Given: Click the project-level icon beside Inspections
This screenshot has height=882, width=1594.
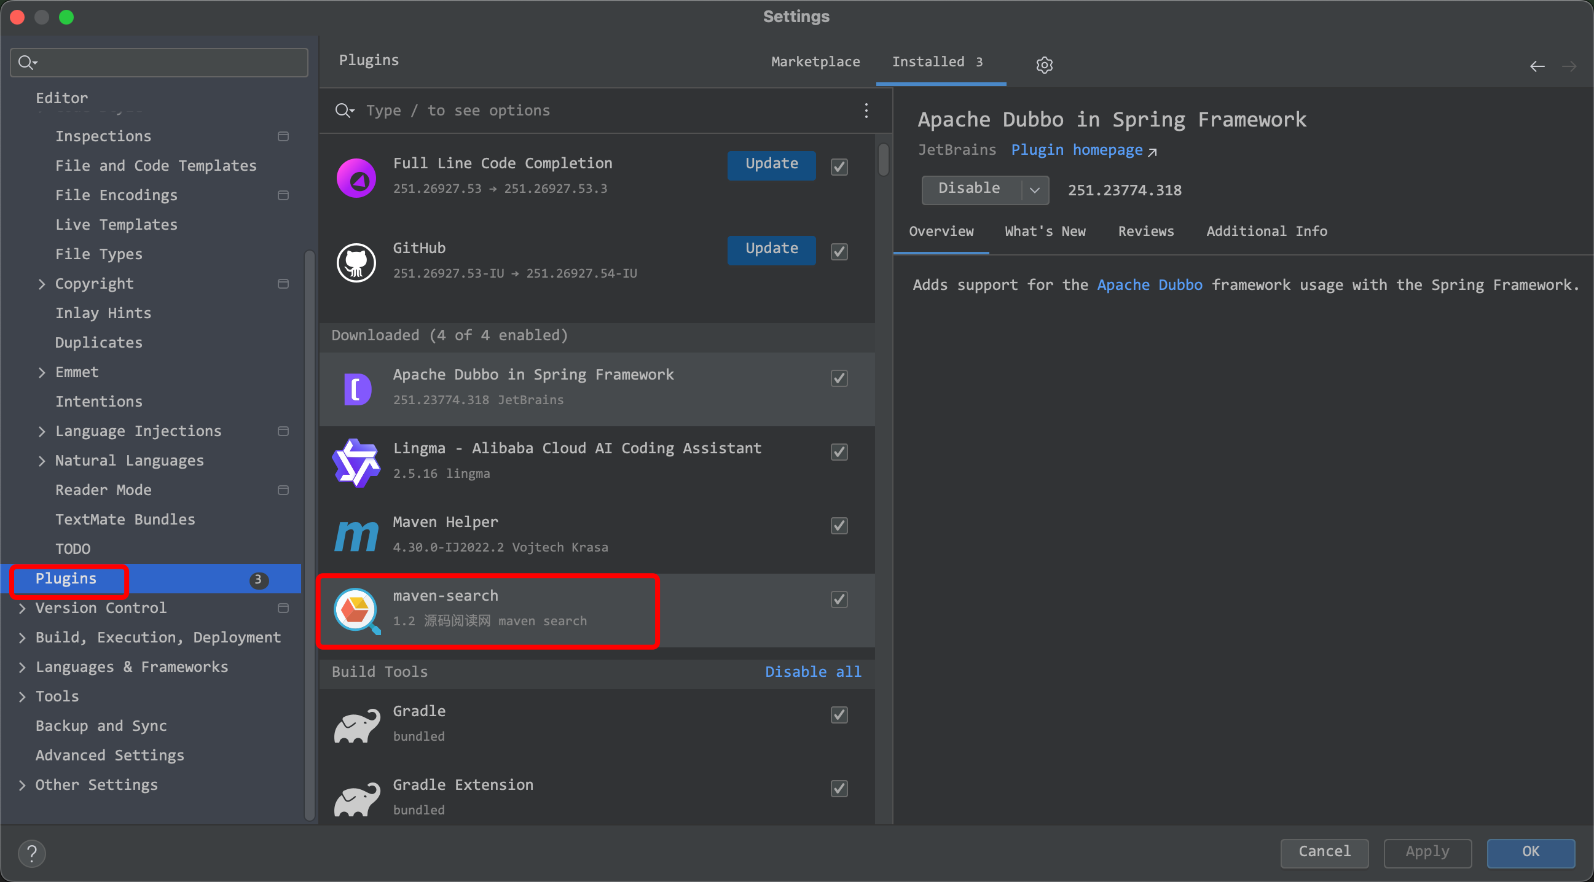Looking at the screenshot, I should tap(283, 136).
